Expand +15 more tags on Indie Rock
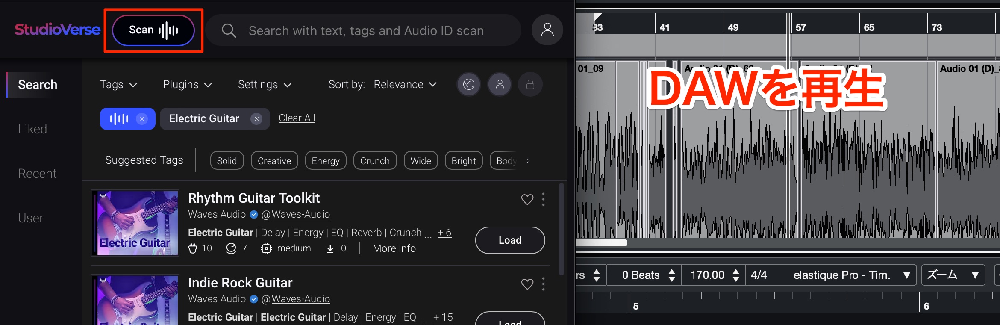This screenshot has height=325, width=1000. click(443, 317)
